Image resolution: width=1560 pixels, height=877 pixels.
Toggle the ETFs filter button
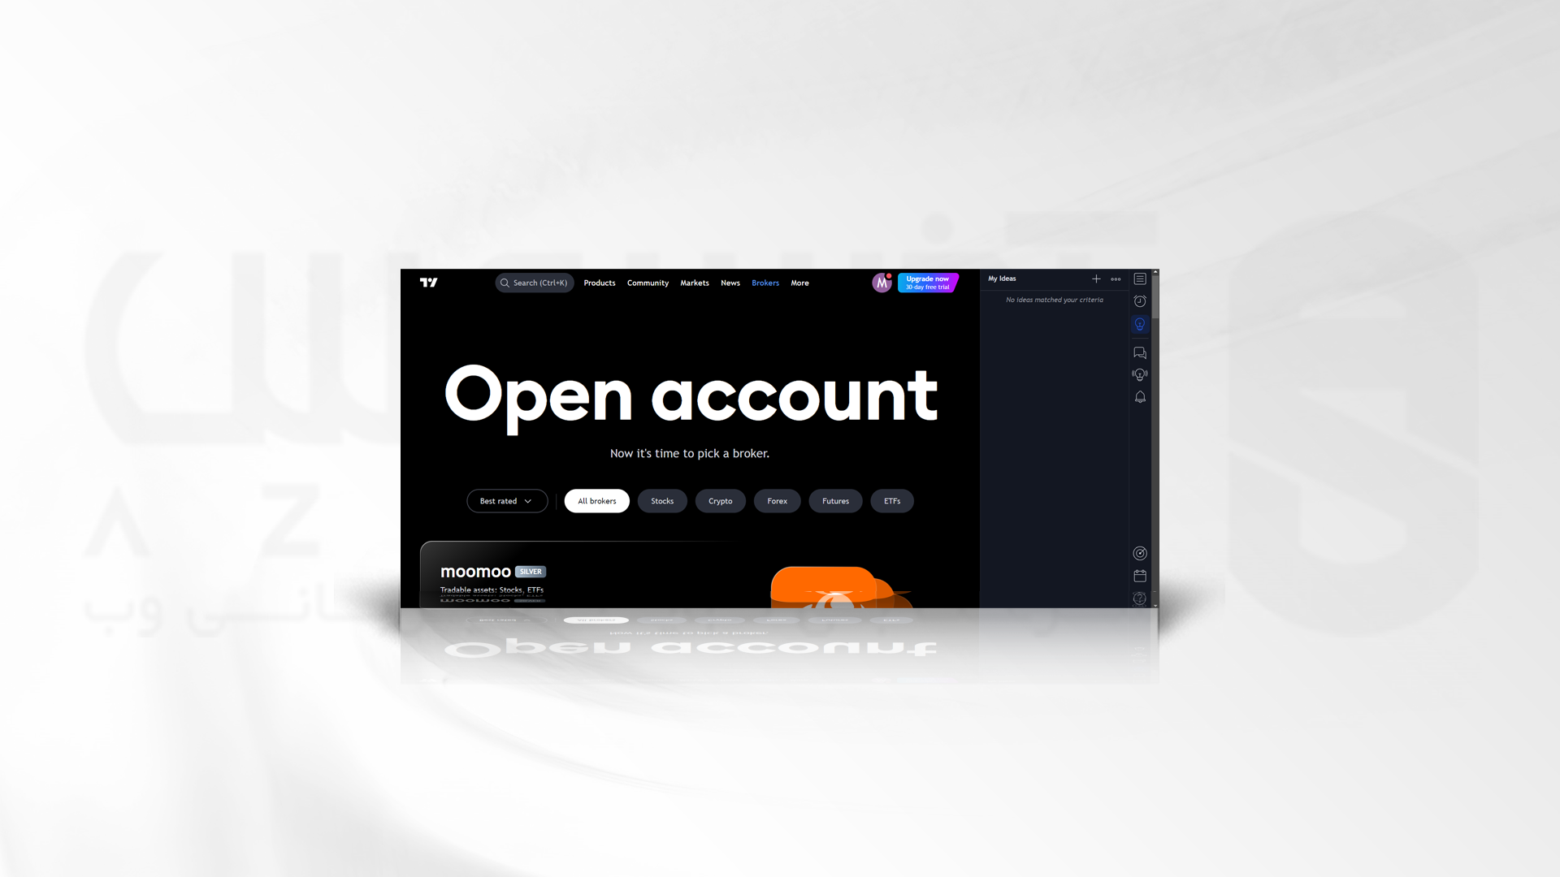(x=890, y=500)
